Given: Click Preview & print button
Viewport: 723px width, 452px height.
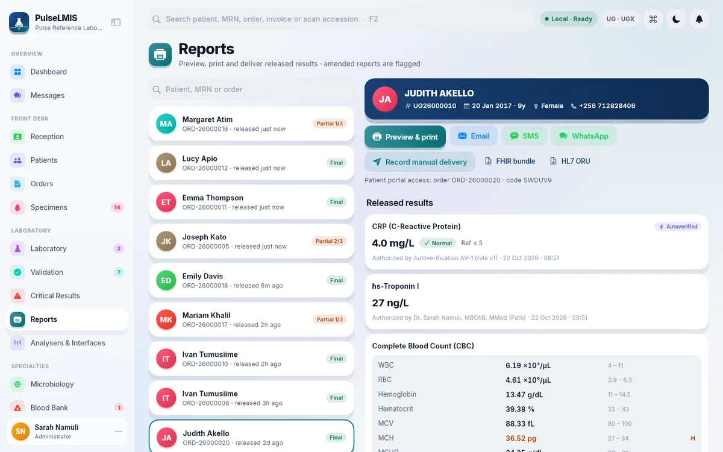Looking at the screenshot, I should (x=405, y=137).
